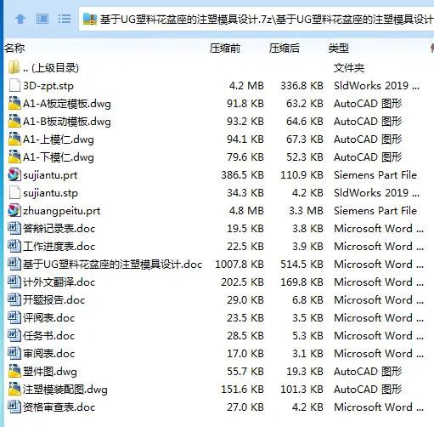Image resolution: width=434 pixels, height=427 pixels.
Task: Sort by the 类型 column header
Action: 339,48
